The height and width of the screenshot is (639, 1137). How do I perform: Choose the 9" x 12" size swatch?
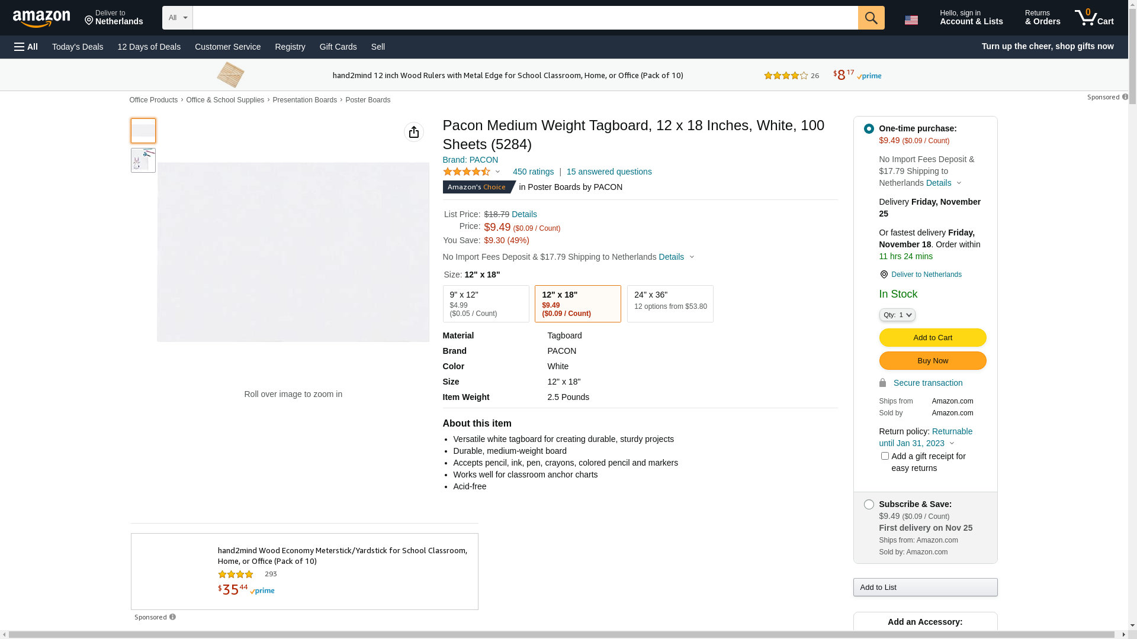486,304
